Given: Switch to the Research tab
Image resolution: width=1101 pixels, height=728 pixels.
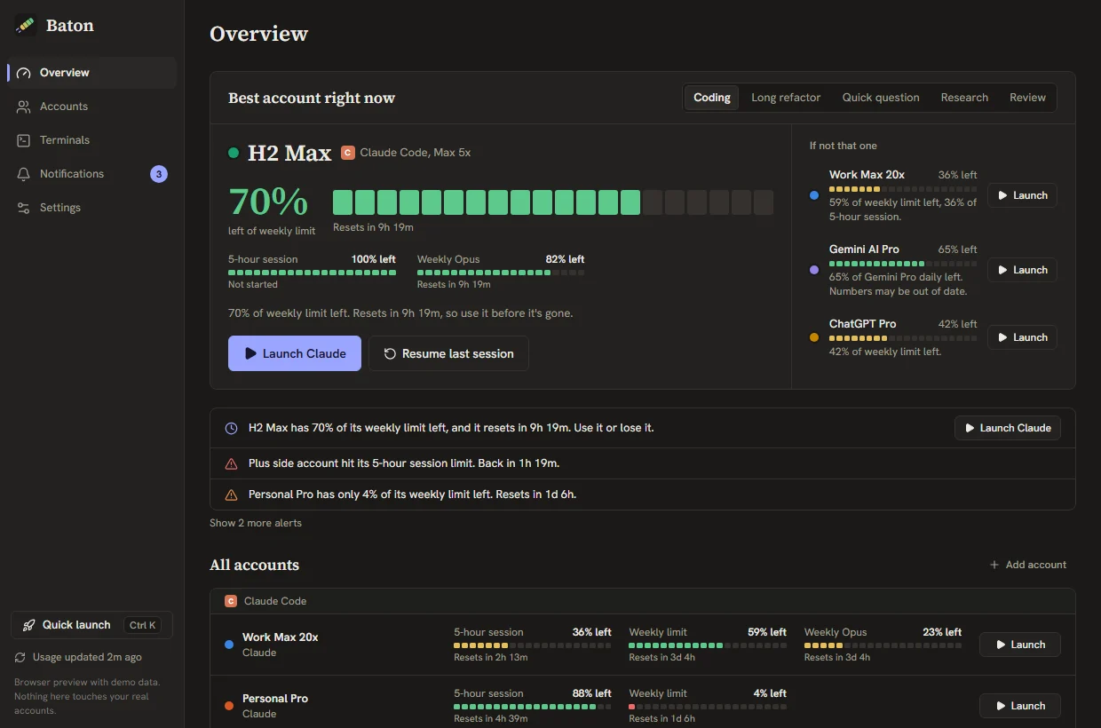Looking at the screenshot, I should (x=964, y=98).
